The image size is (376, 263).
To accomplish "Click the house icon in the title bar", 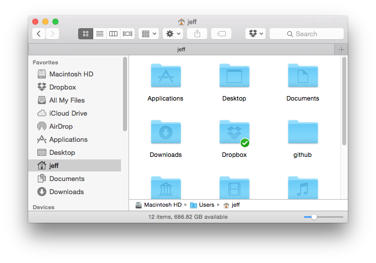I will coord(181,22).
